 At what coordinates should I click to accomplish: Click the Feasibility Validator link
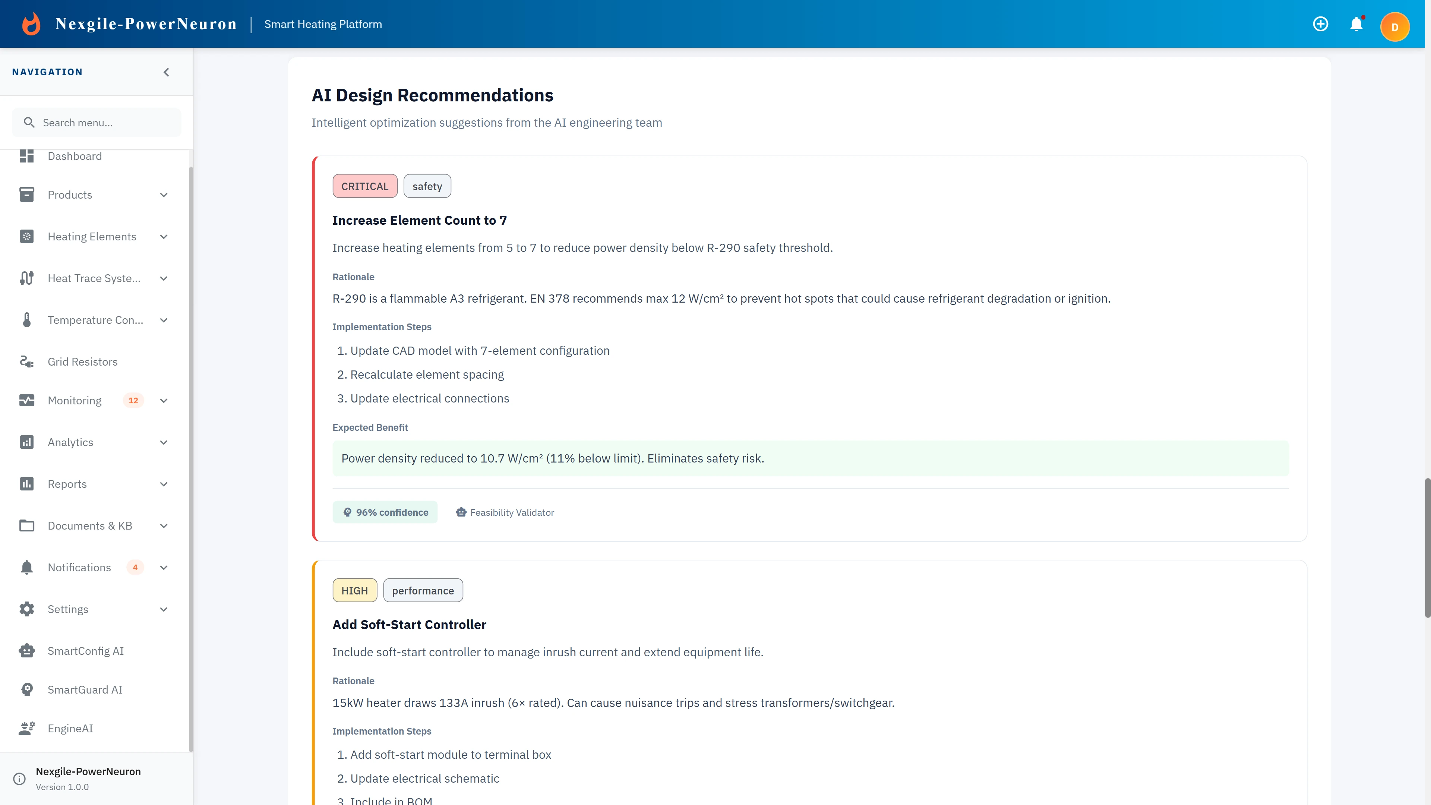tap(505, 512)
